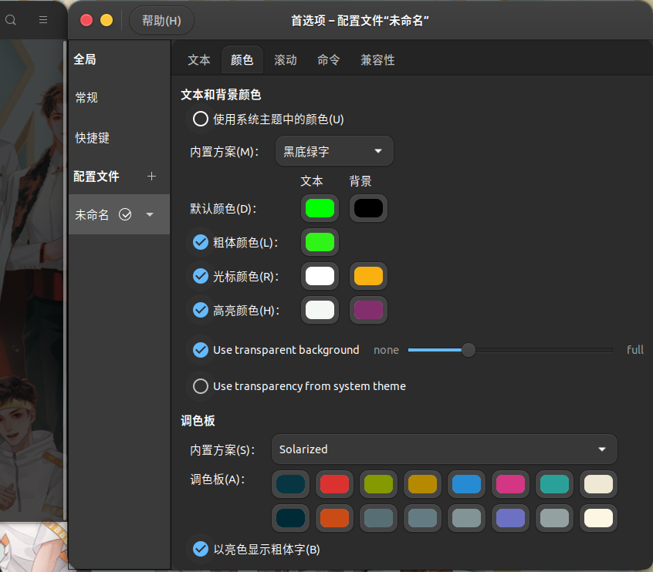Open the search icon in top-left corner
Image resolution: width=653 pixels, height=572 pixels.
tap(11, 20)
